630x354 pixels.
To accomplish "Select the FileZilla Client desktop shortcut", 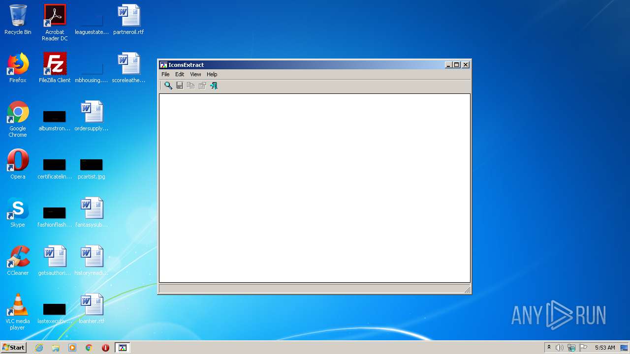I will click(55, 68).
